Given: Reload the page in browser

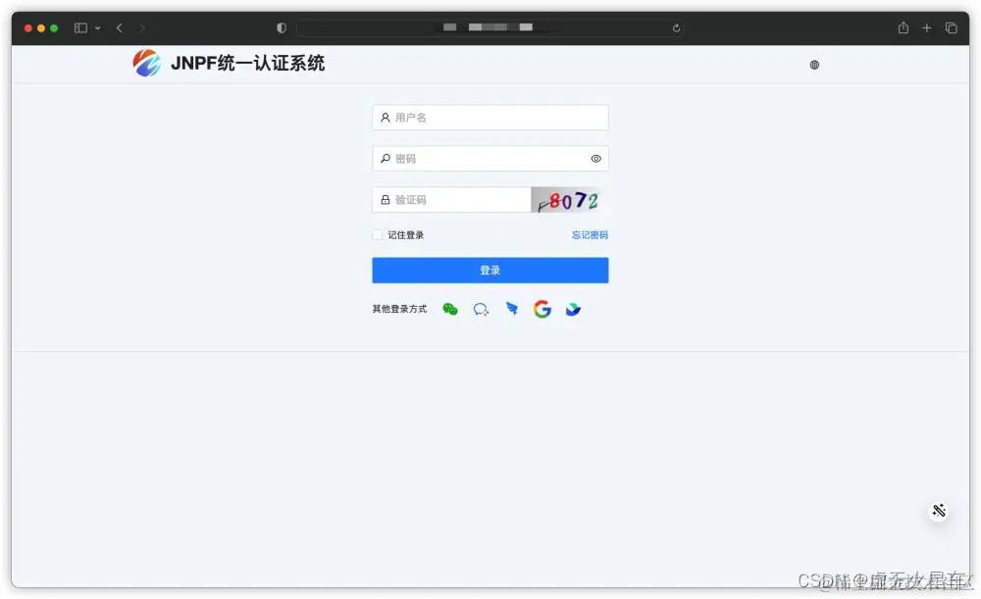Looking at the screenshot, I should point(676,28).
